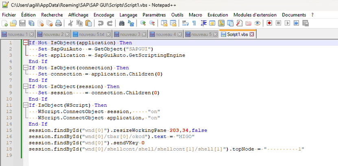
Task: Open the Affichage menu
Action: [x=78, y=15]
